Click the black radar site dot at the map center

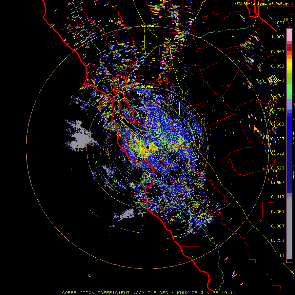click(x=147, y=147)
